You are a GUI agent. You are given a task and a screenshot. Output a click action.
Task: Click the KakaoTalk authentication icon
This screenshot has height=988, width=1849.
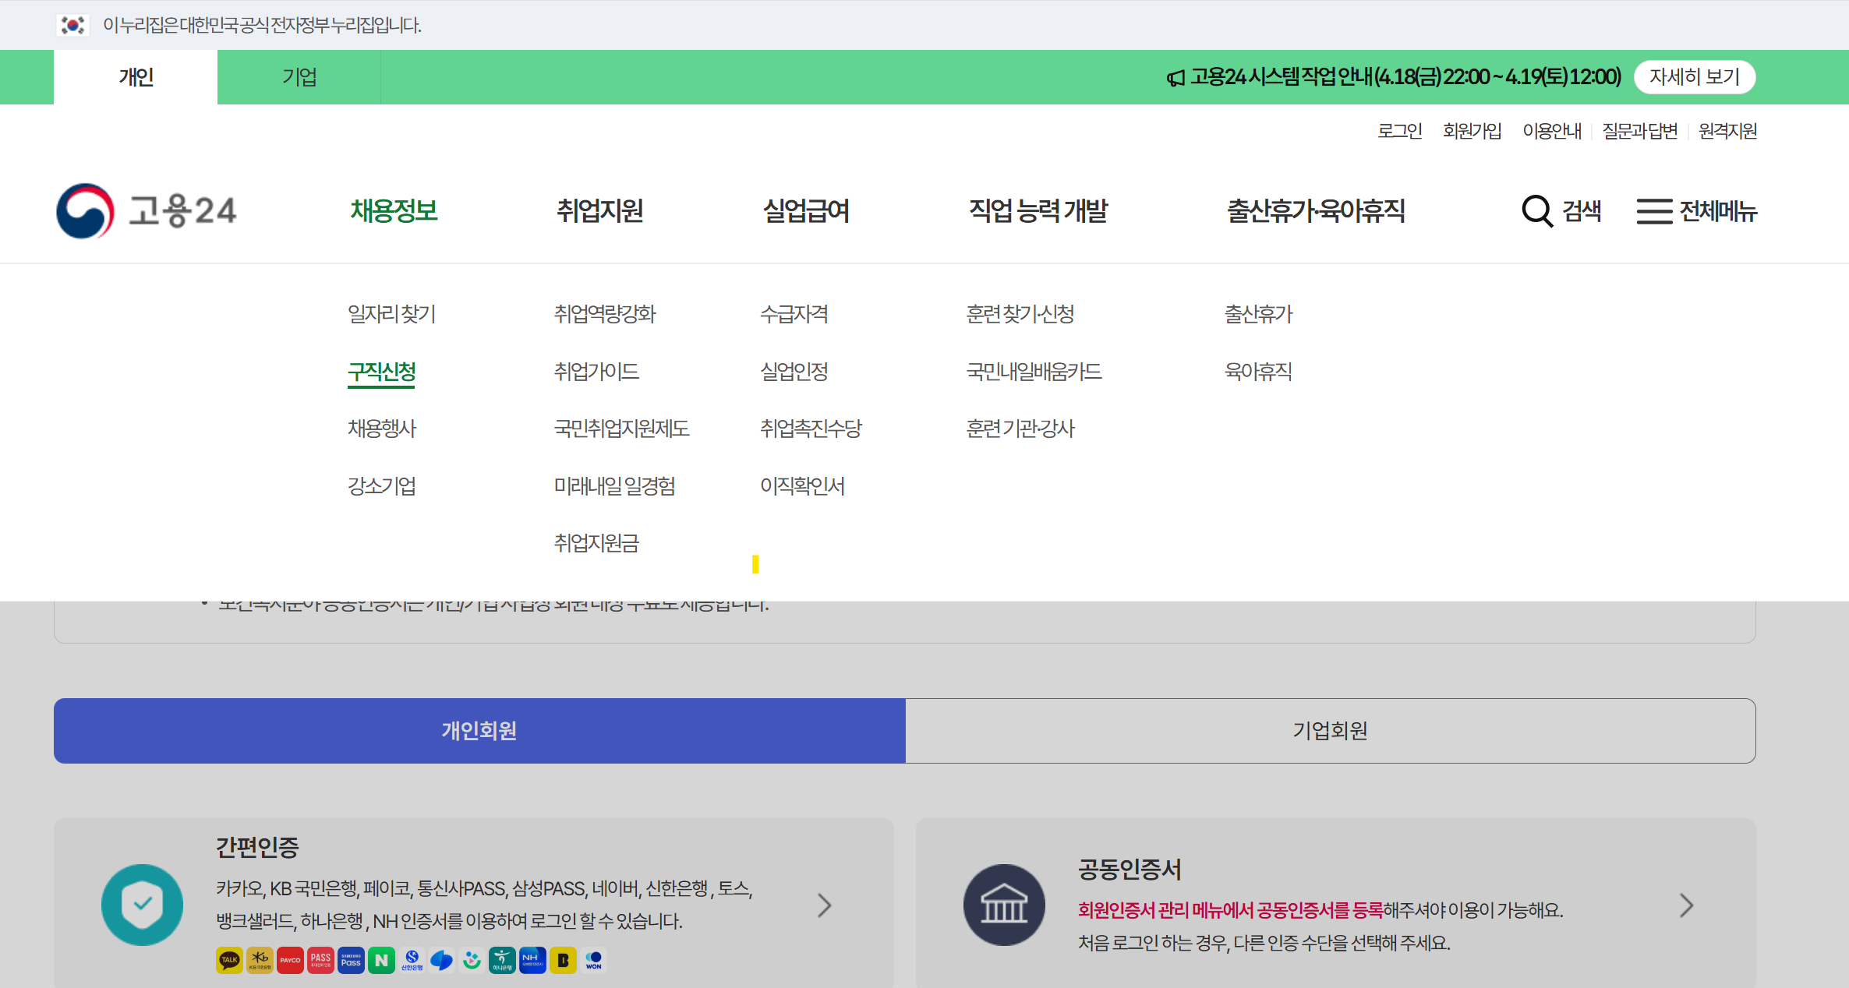pyautogui.click(x=229, y=960)
